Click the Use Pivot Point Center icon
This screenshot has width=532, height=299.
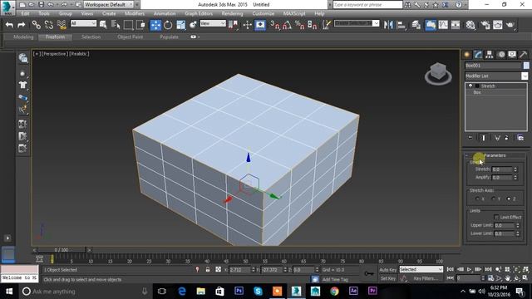pos(233,25)
